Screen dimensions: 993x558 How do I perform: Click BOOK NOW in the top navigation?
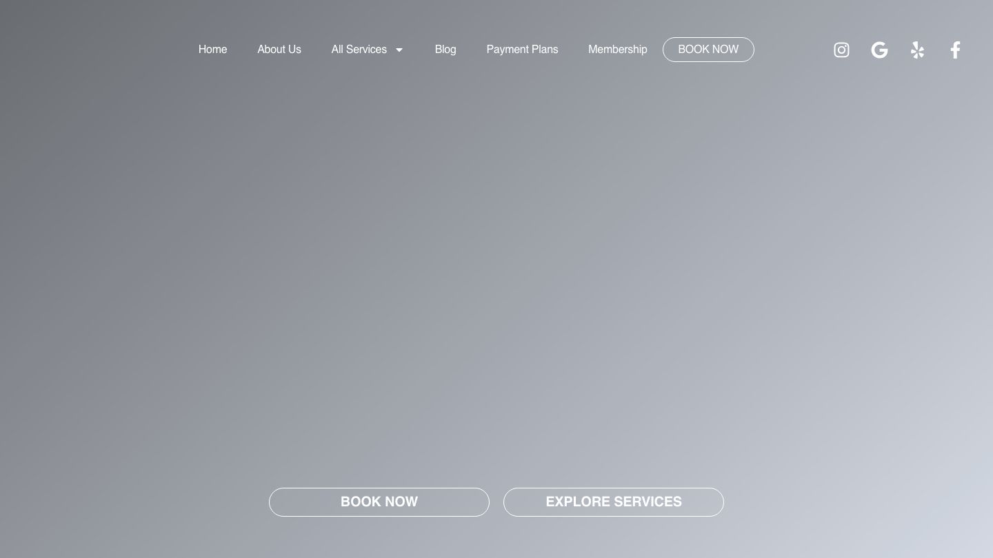(708, 50)
